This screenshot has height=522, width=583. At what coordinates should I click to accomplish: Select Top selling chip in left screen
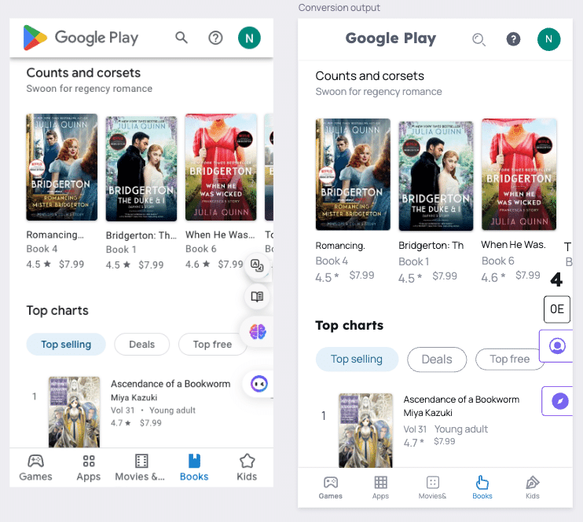[66, 345]
